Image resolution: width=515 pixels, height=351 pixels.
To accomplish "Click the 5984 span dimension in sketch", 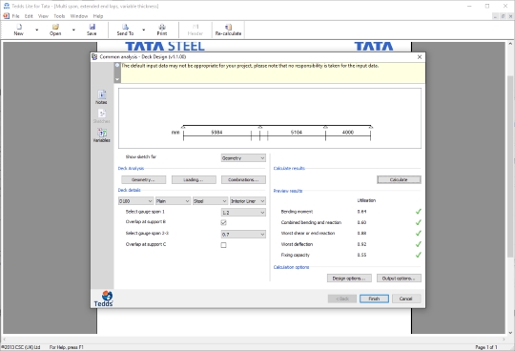I will point(216,132).
